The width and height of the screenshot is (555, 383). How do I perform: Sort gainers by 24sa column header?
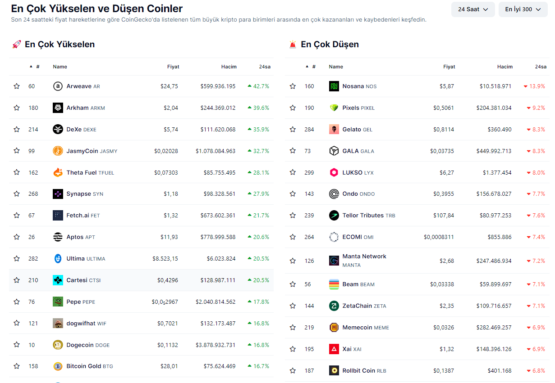click(265, 67)
